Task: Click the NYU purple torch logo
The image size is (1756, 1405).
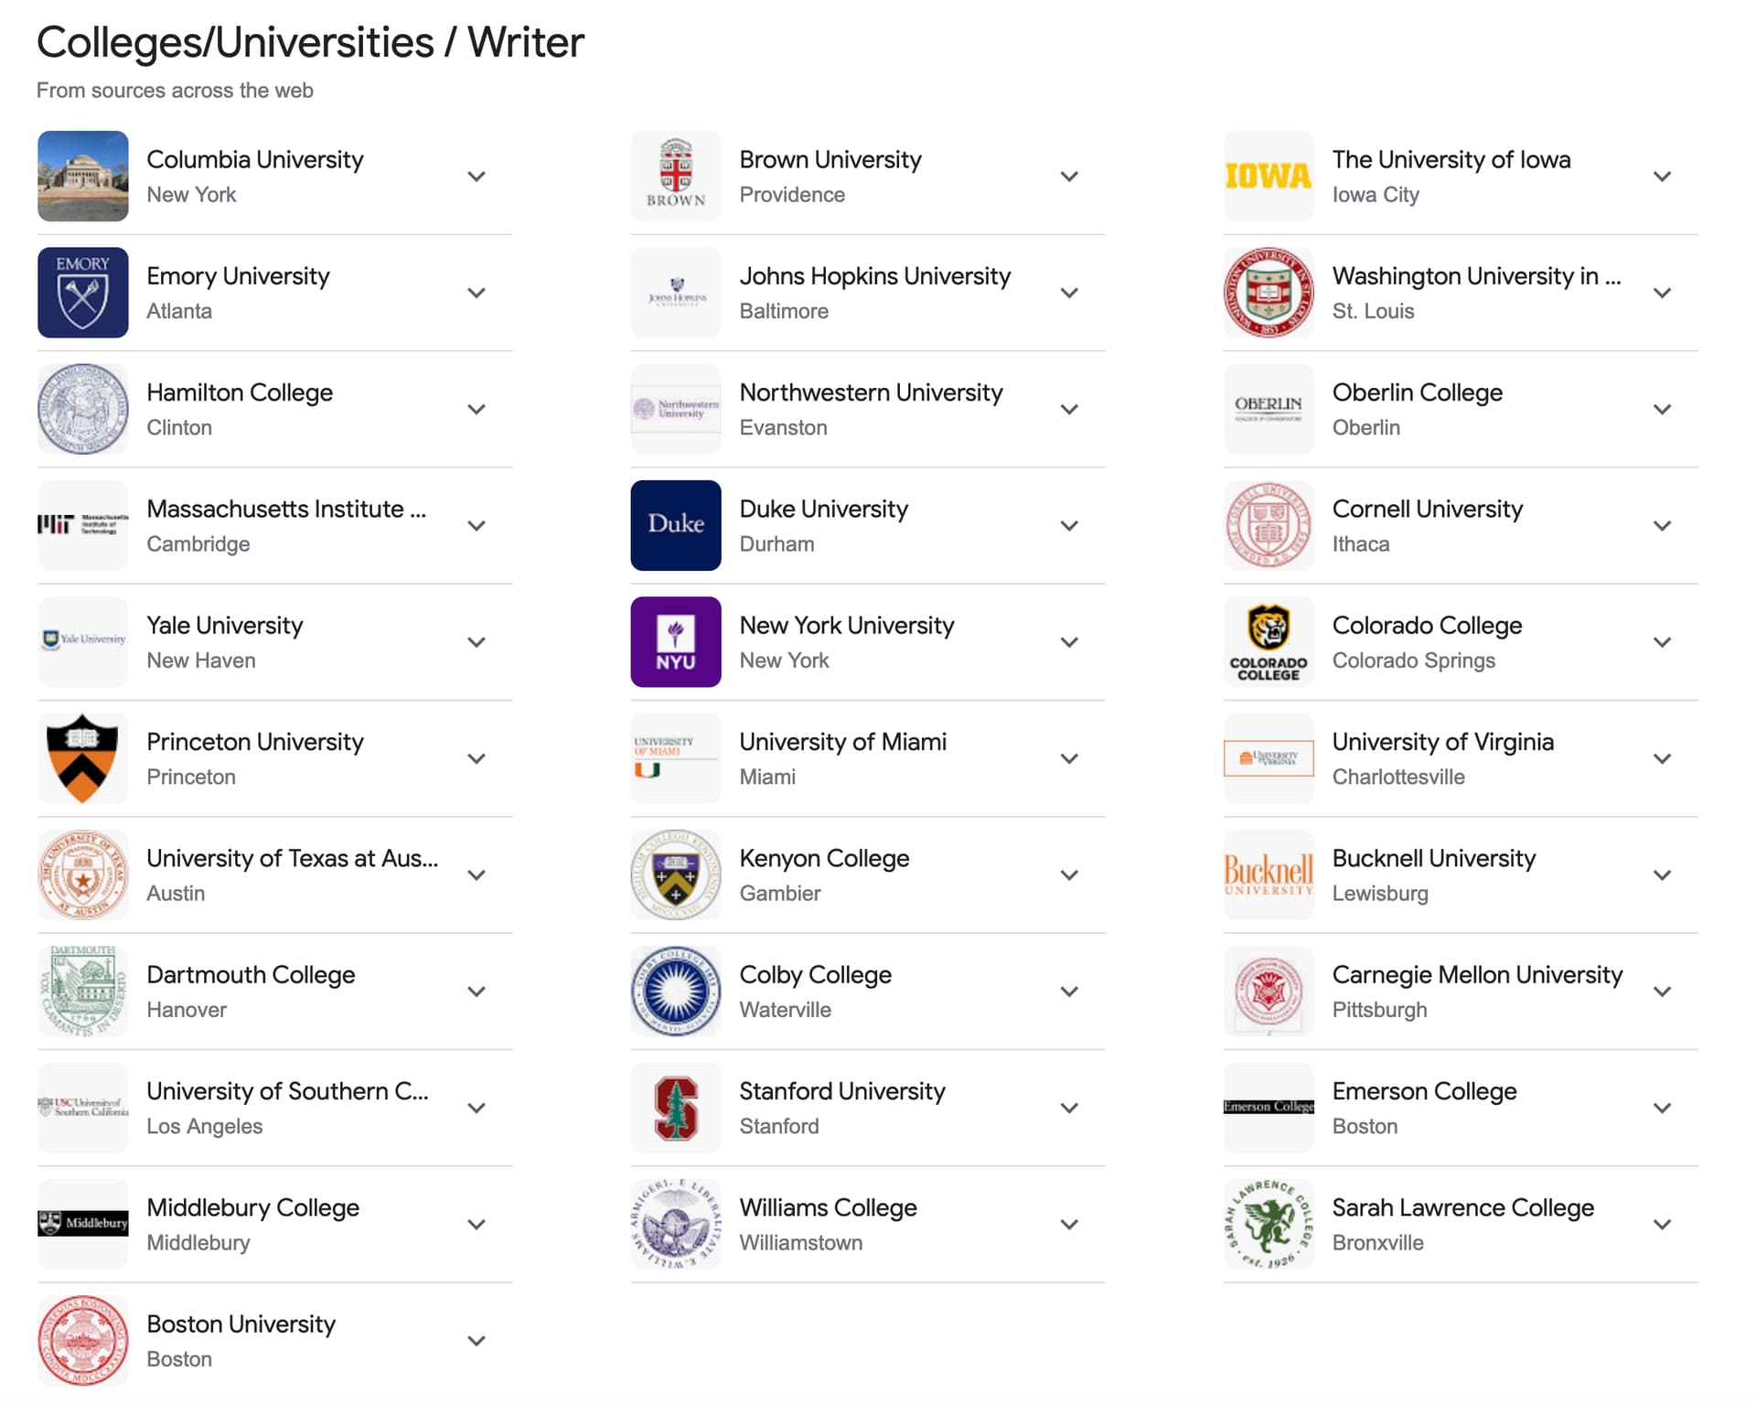Action: [675, 642]
